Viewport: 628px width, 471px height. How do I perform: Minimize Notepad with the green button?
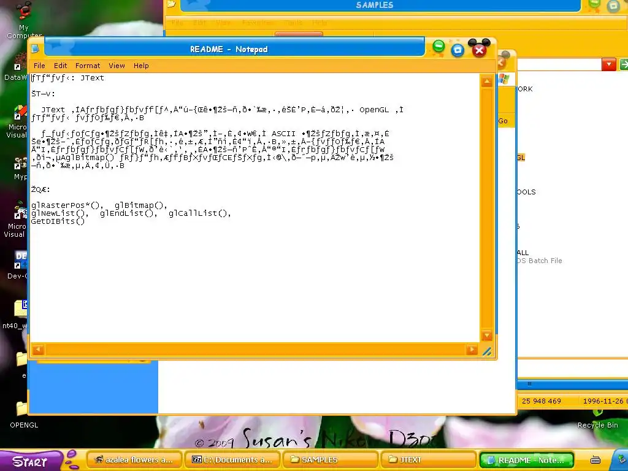click(438, 46)
